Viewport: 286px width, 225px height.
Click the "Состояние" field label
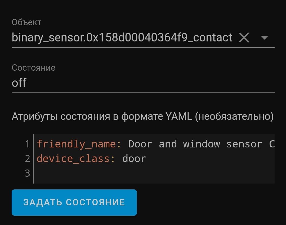tap(34, 68)
